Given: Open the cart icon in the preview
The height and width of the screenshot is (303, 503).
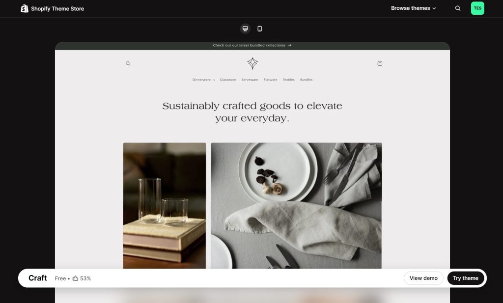Looking at the screenshot, I should pyautogui.click(x=380, y=63).
